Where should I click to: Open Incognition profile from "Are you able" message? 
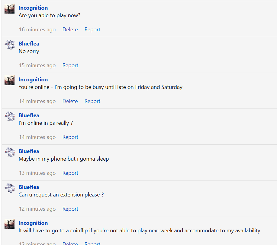pyautogui.click(x=33, y=8)
